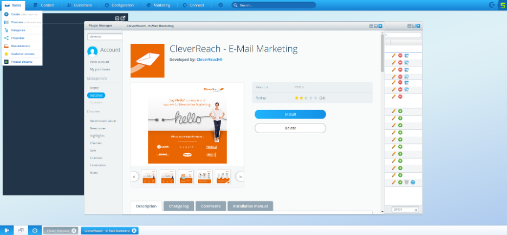
Task: Click the Plugin Manager search input
Action: [x=105, y=37]
